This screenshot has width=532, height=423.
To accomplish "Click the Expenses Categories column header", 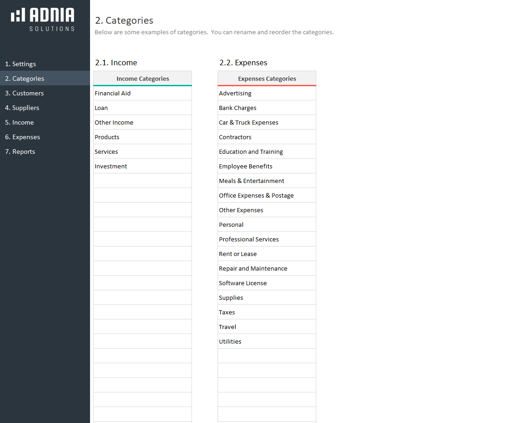I will [267, 78].
